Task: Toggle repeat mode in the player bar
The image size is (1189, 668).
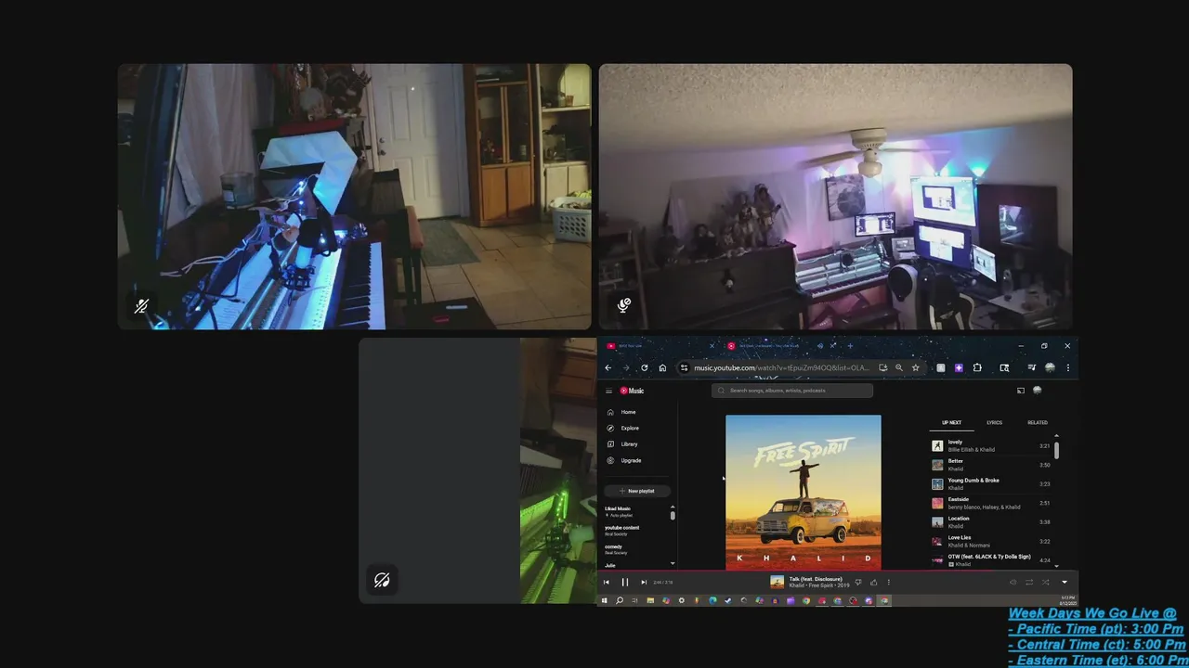Action: pyautogui.click(x=1029, y=583)
